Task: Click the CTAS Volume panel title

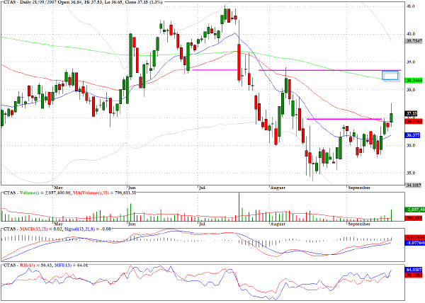Action: pyautogui.click(x=69, y=193)
